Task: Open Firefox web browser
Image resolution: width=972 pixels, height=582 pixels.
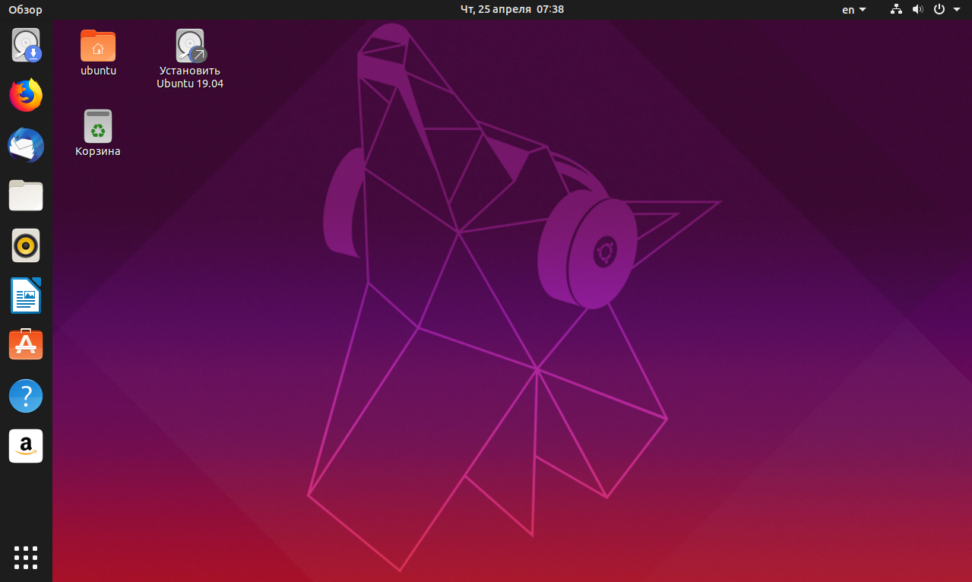Action: point(26,95)
